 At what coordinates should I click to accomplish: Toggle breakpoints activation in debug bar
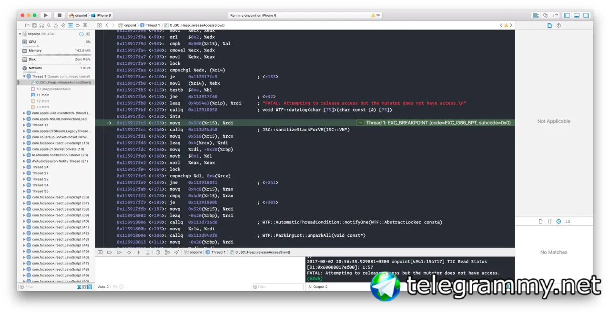(x=110, y=252)
